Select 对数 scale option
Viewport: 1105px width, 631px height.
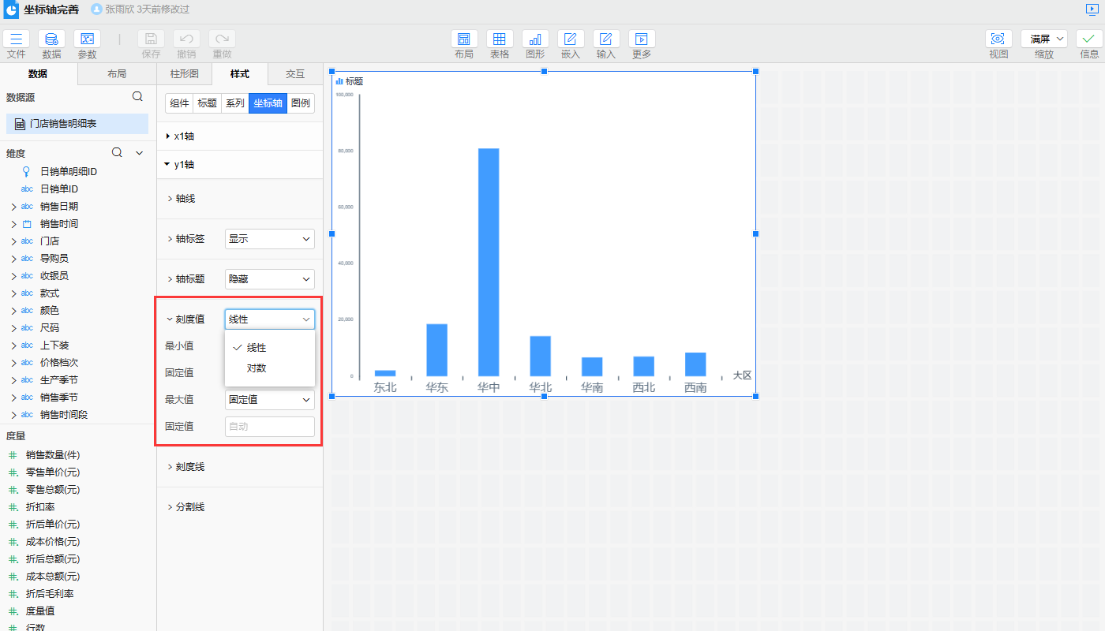(x=257, y=368)
